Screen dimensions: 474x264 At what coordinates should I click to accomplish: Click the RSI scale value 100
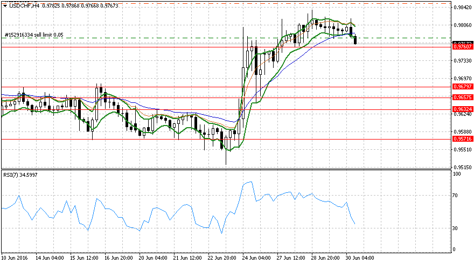pyautogui.click(x=457, y=174)
